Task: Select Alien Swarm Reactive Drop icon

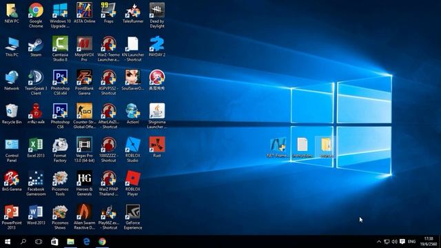Action: (x=84, y=217)
